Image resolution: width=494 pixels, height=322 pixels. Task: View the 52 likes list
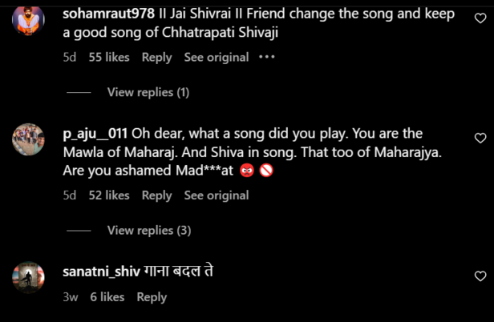tap(108, 195)
